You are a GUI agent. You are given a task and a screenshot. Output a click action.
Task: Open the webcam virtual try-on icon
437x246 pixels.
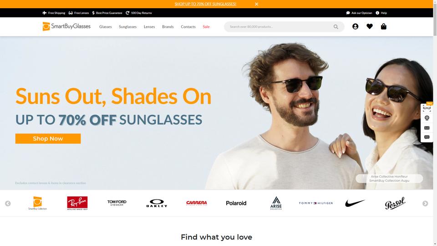click(x=427, y=118)
